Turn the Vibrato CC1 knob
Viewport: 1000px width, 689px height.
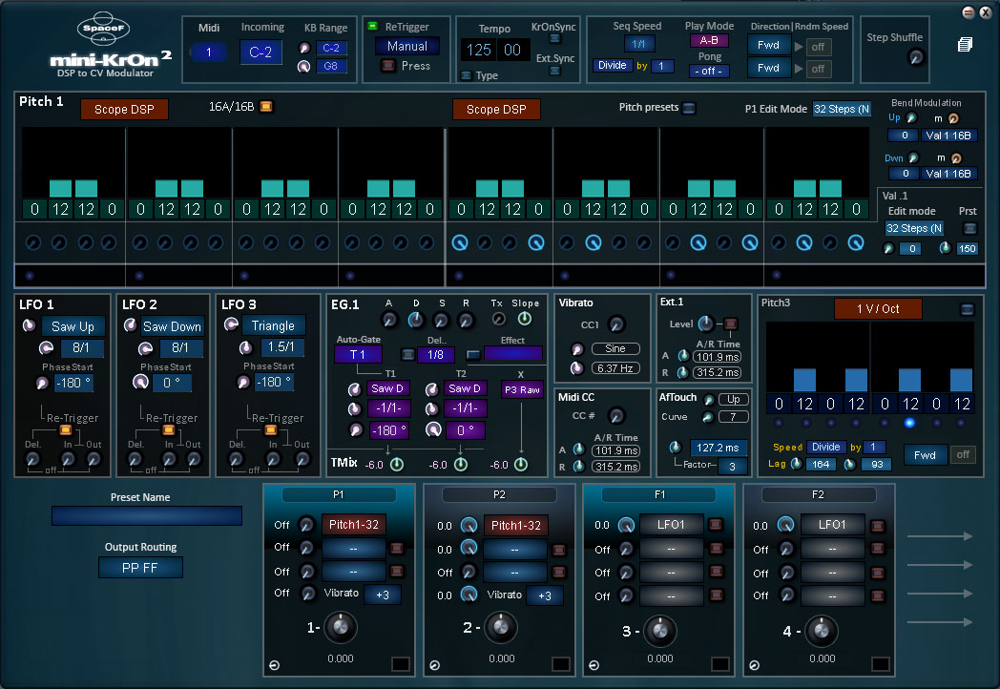[616, 324]
